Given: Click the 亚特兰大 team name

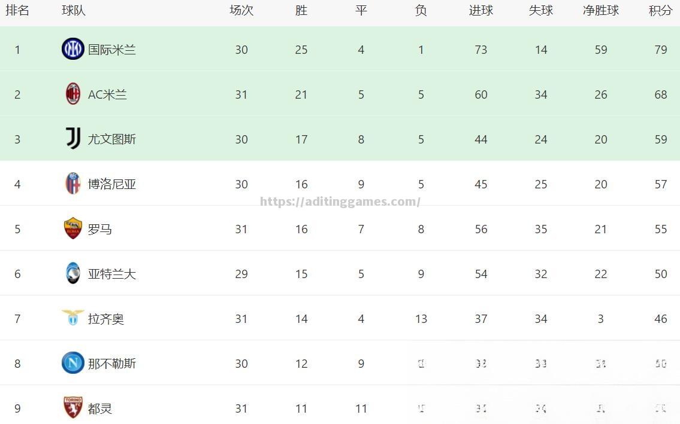Looking at the screenshot, I should coord(112,274).
